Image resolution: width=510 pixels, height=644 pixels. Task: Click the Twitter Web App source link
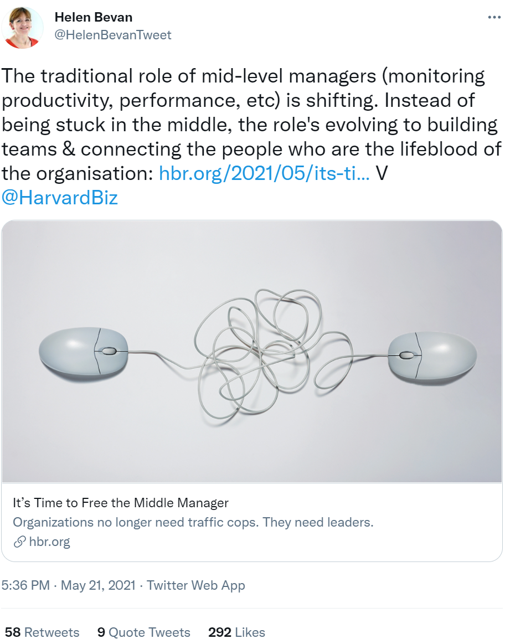(196, 585)
